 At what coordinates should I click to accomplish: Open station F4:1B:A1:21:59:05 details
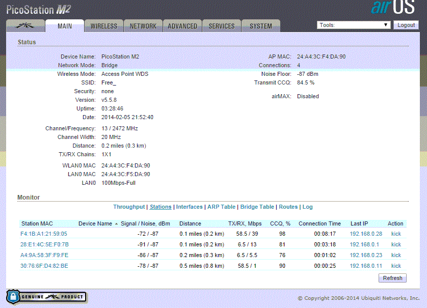tap(44, 234)
